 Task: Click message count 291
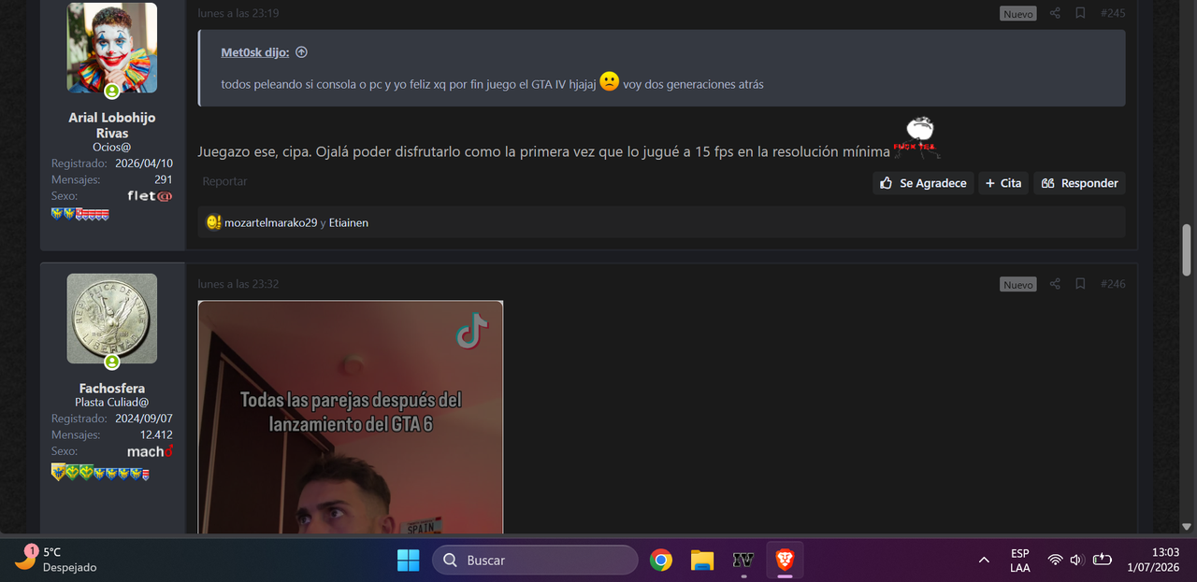164,179
